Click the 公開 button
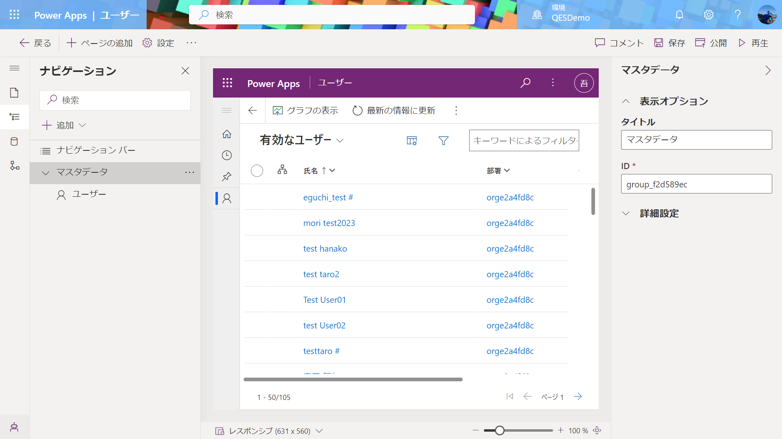The width and height of the screenshot is (782, 439). tap(711, 43)
